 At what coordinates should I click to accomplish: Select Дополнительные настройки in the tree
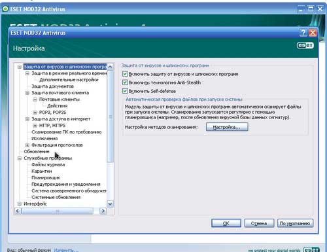click(x=69, y=80)
